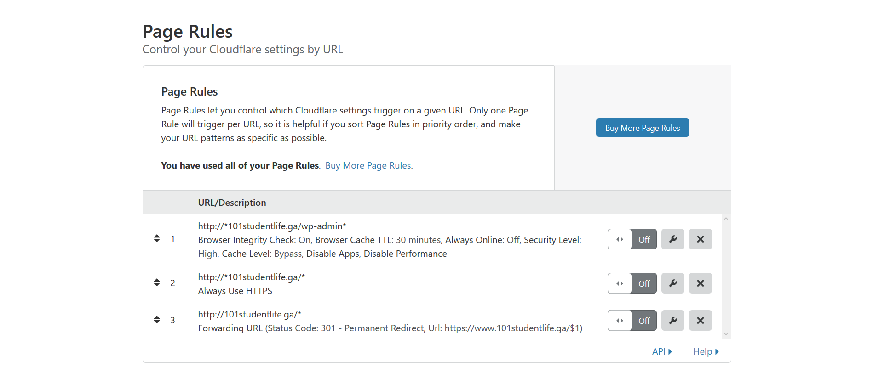Expand the Help section

(705, 351)
